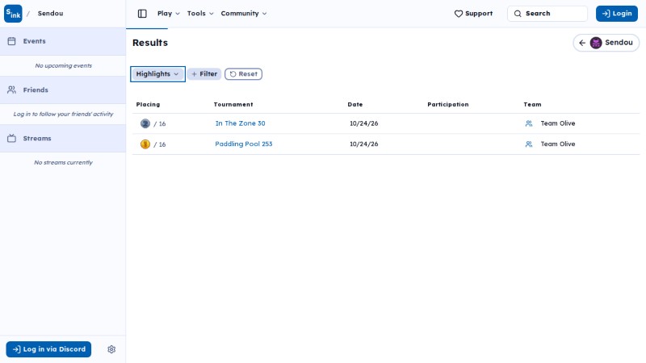Click the 'No streams currently' text
Image resolution: width=646 pixels, height=363 pixels.
64,163
